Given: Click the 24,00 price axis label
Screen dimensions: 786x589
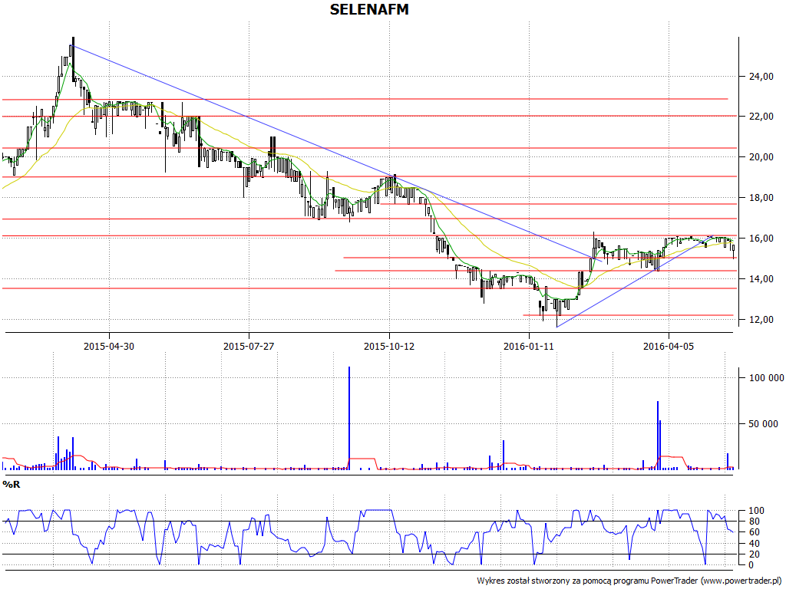Looking at the screenshot, I should 761,77.
